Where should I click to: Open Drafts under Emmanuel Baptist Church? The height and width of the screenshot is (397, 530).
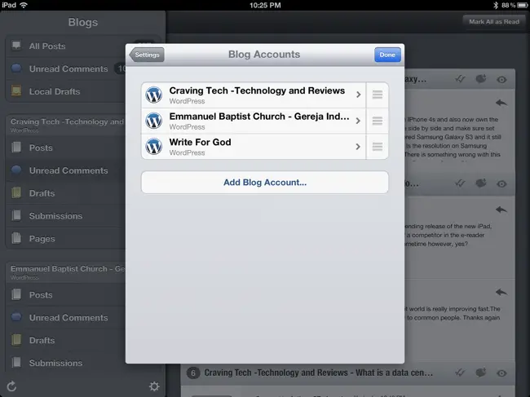66,340
